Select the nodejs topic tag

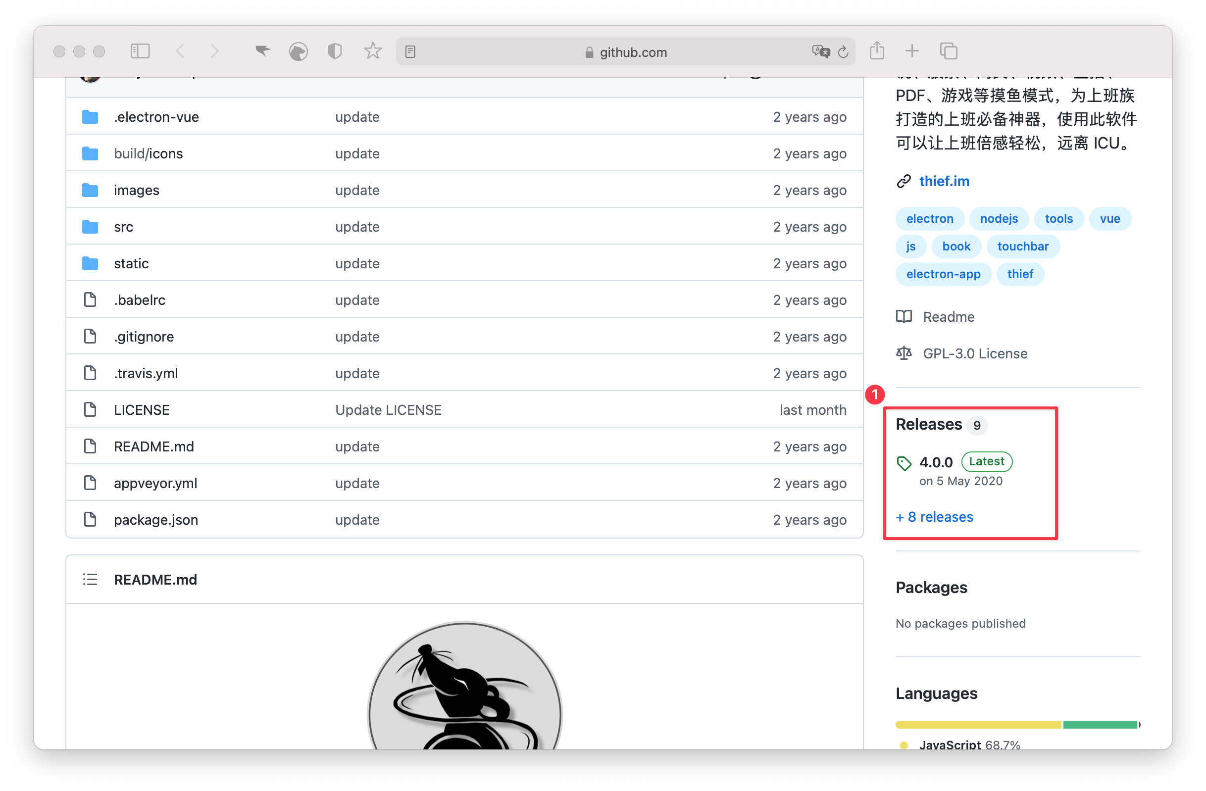click(x=999, y=219)
